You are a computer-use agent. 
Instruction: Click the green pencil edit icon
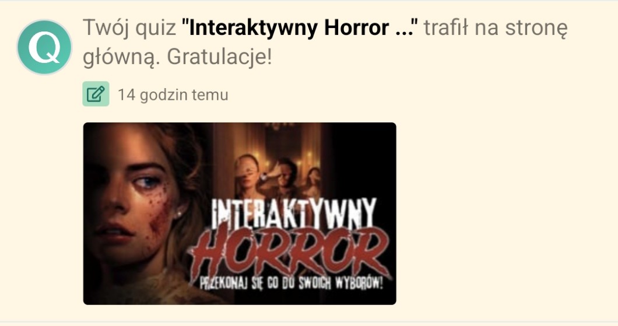pos(96,94)
